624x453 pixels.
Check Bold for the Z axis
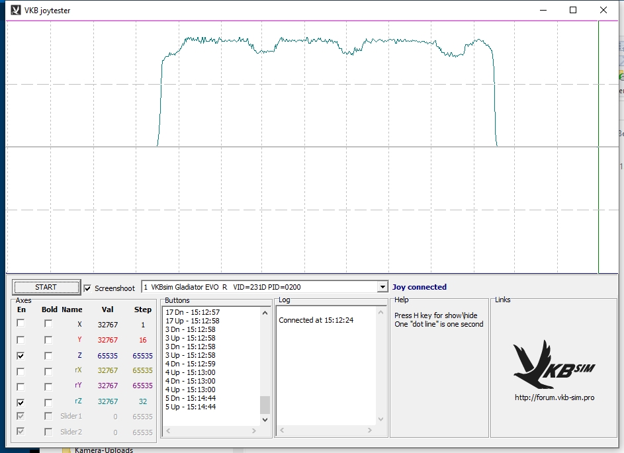(x=48, y=356)
